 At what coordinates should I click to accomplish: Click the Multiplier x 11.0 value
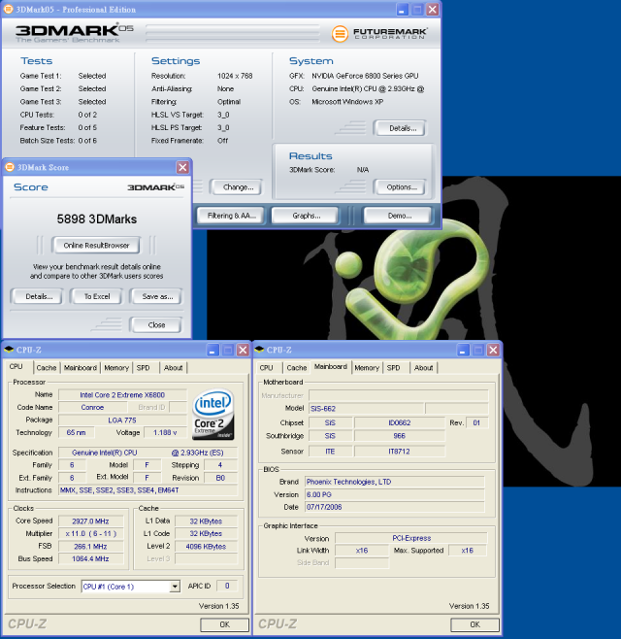(91, 534)
